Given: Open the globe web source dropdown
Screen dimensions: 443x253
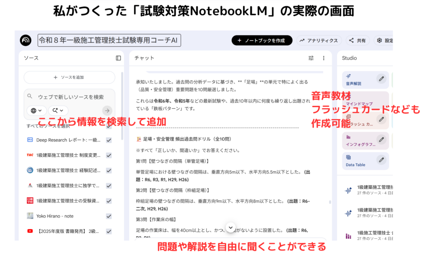Looking at the screenshot, I should click(x=37, y=111).
